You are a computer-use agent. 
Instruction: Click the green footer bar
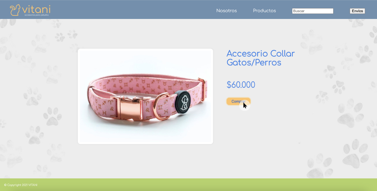click(x=188, y=185)
